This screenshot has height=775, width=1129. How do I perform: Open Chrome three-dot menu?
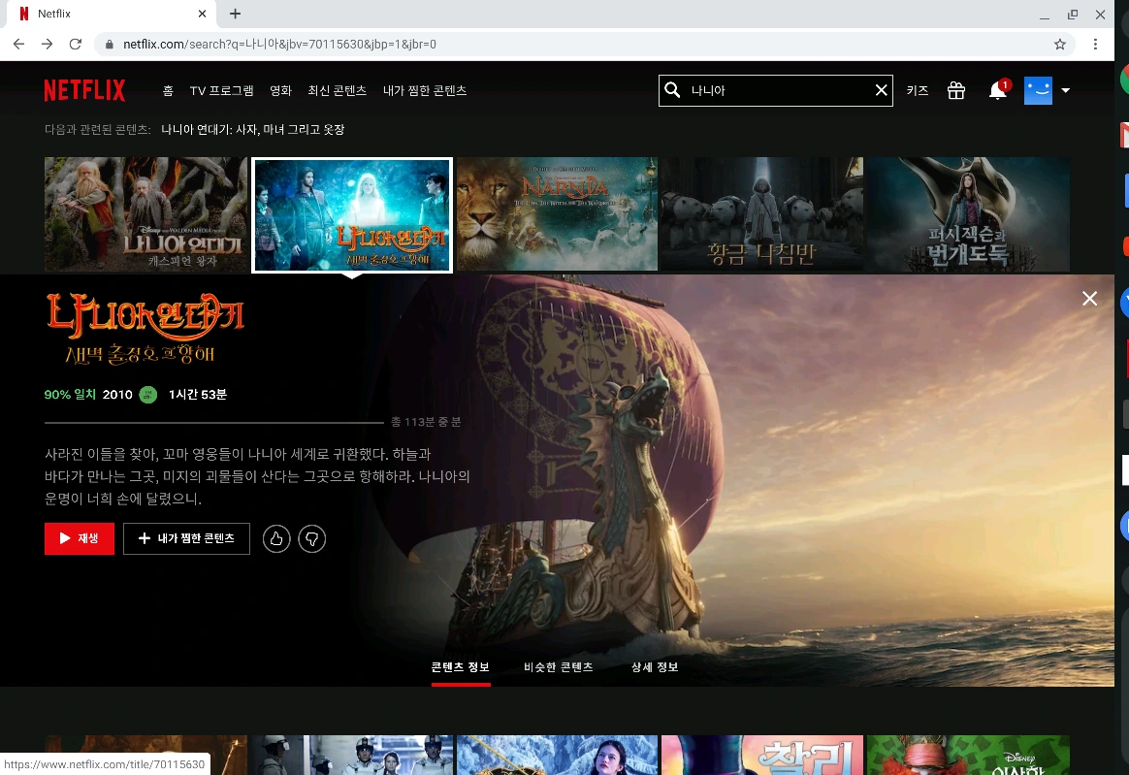pyautogui.click(x=1094, y=44)
